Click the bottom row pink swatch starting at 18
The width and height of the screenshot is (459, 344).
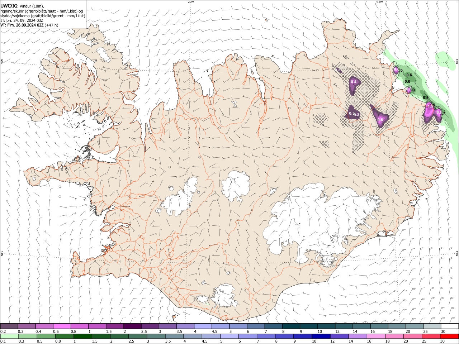click(x=395, y=336)
